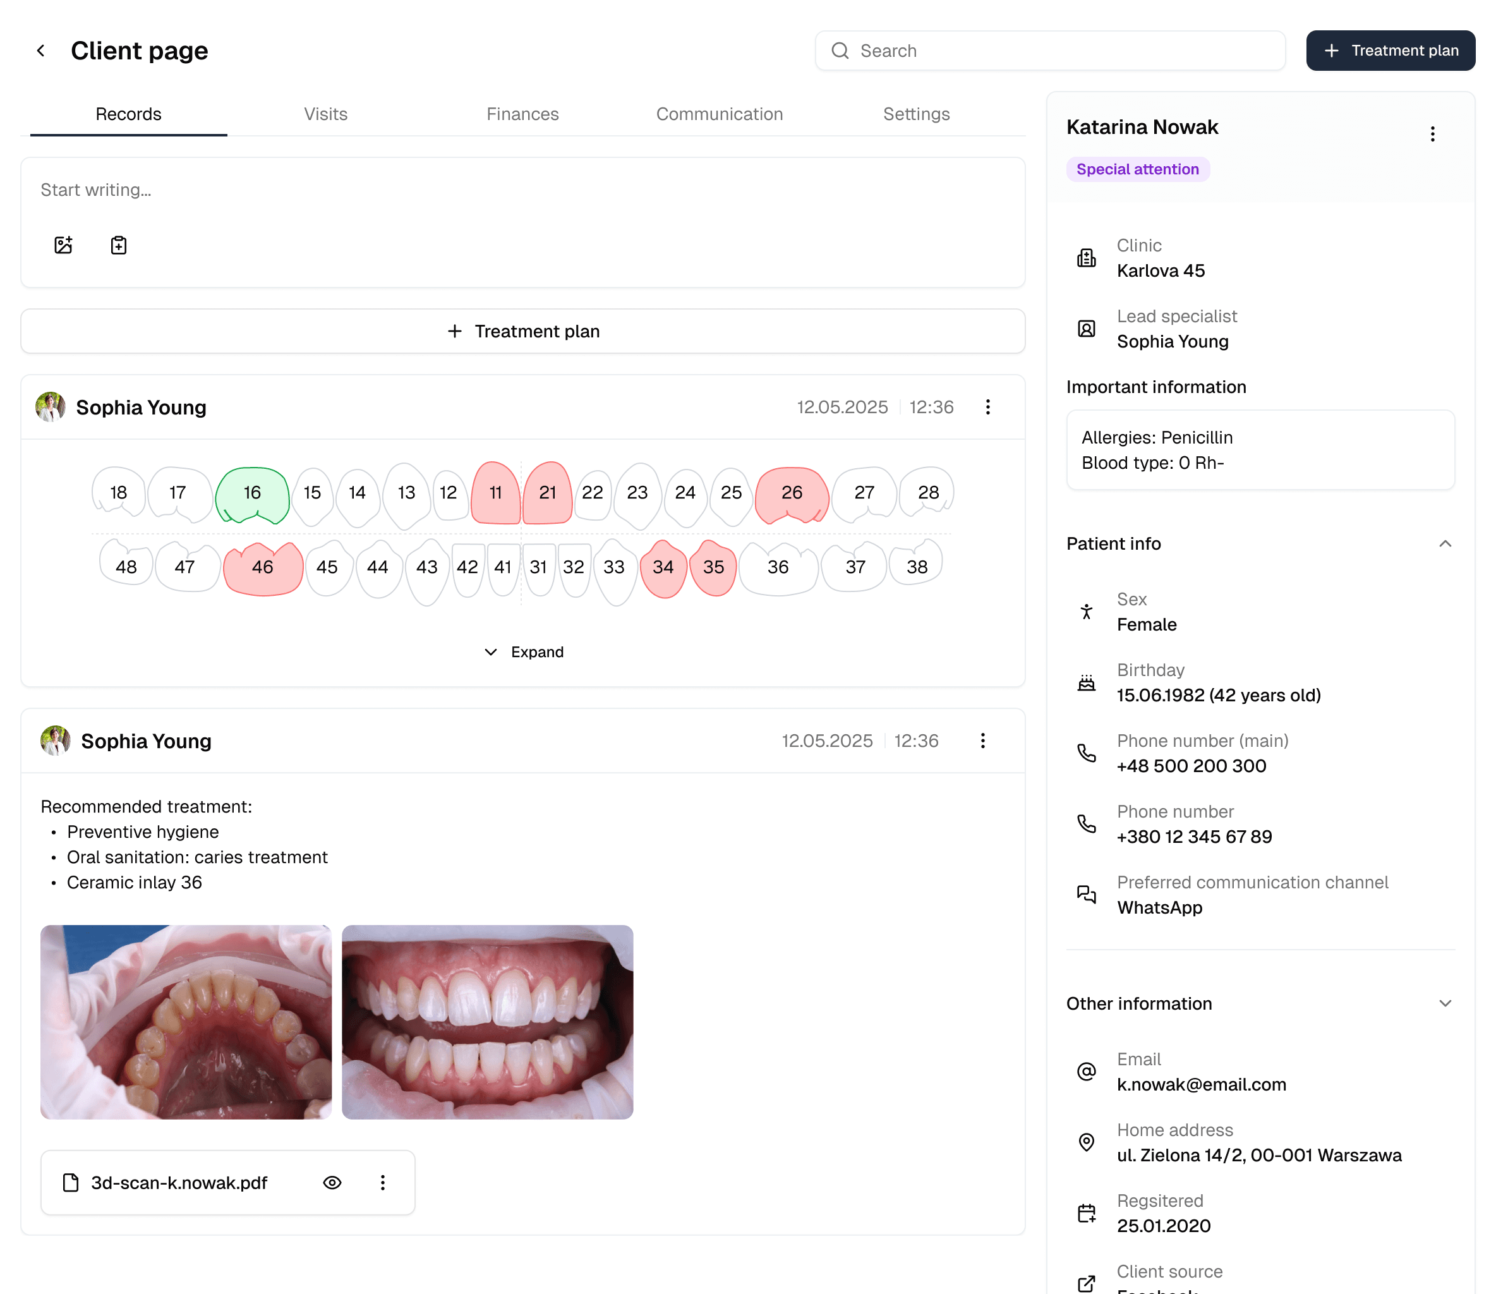Select the red-marked tooth 46
Viewport: 1496px width, 1294px height.
tap(262, 567)
